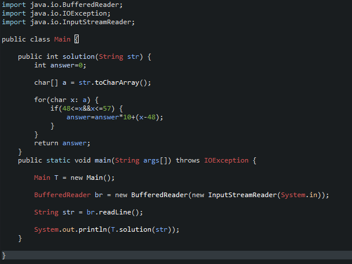Click the 'if(48<=x&&x<=57)' condition
This screenshot has width=352, height=264.
point(83,109)
